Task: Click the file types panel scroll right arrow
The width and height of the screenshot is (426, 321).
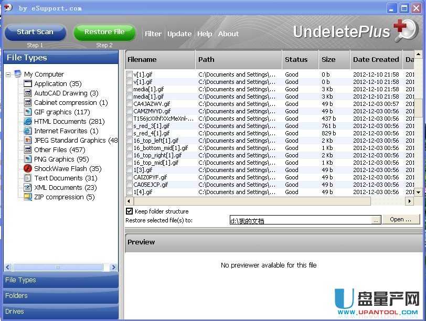Action: click(113, 267)
